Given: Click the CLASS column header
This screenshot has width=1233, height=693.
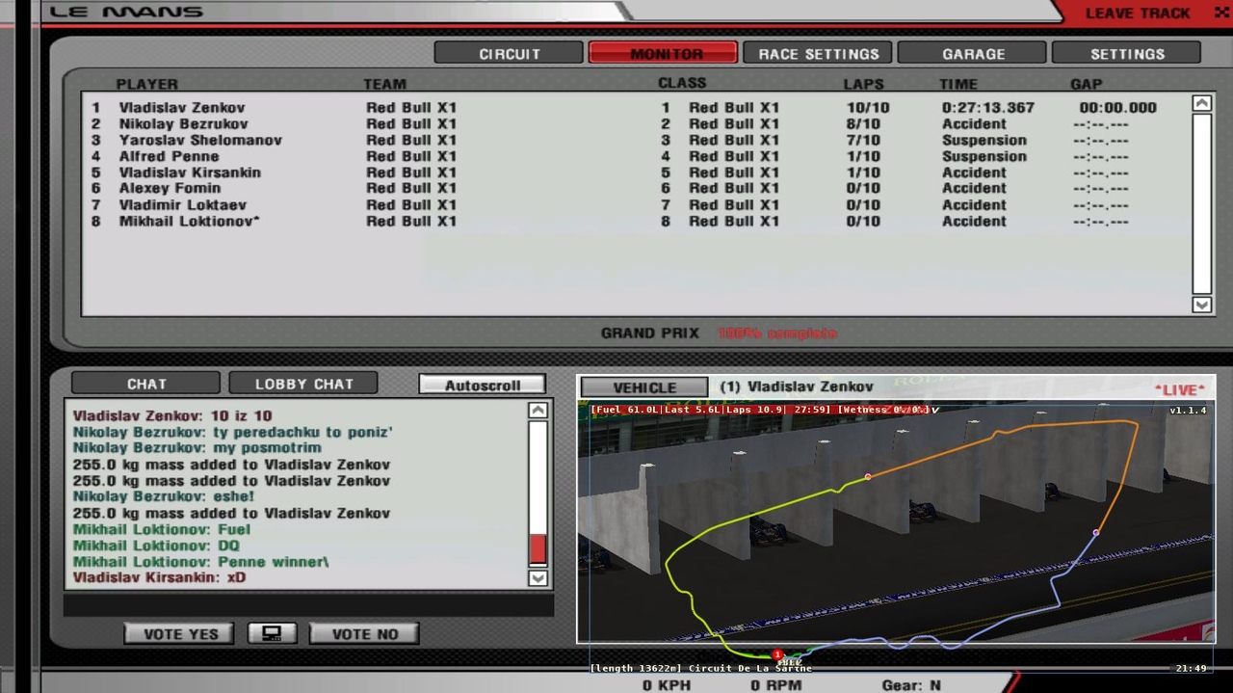Looking at the screenshot, I should (x=682, y=83).
